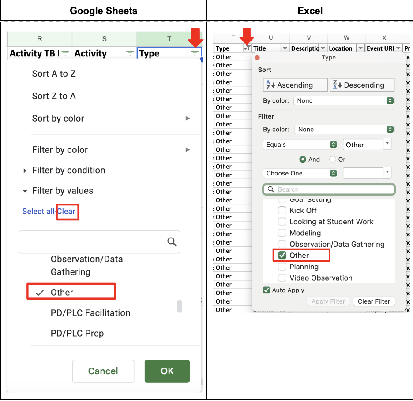
Task: Click the green OK button
Action: coord(167,371)
